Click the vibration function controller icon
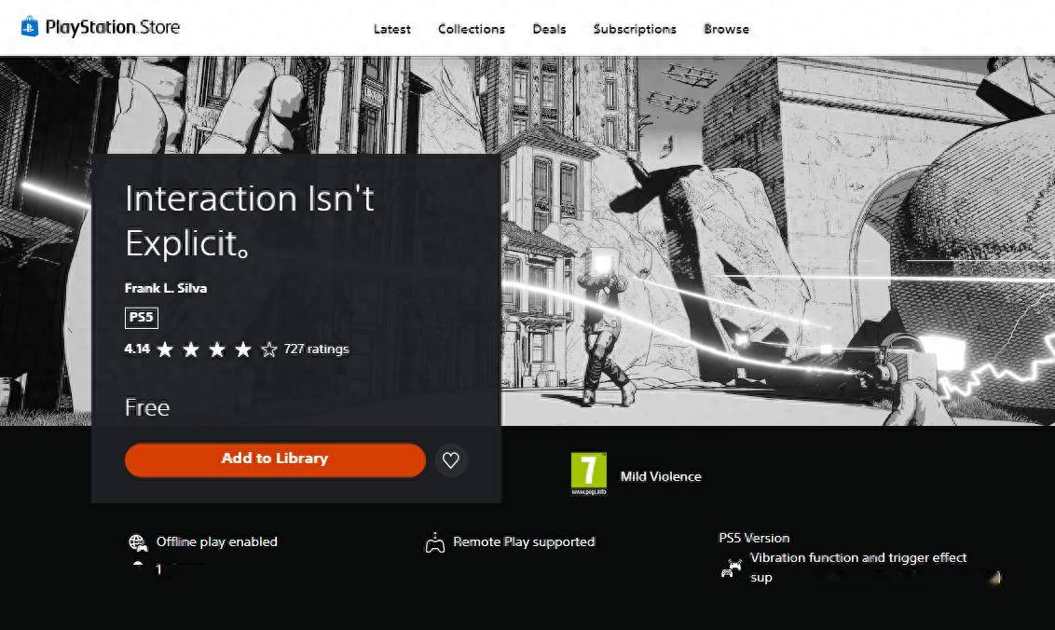 pos(732,567)
